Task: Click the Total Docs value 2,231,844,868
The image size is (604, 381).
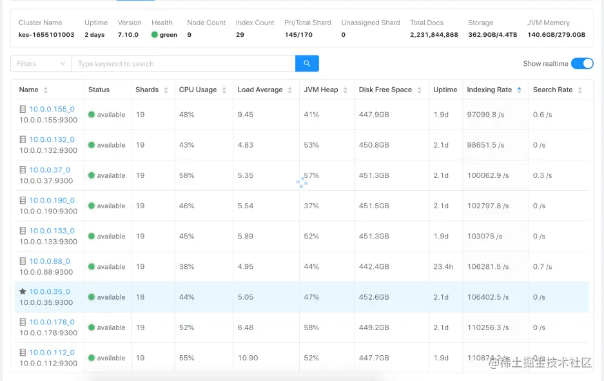Action: 434,35
